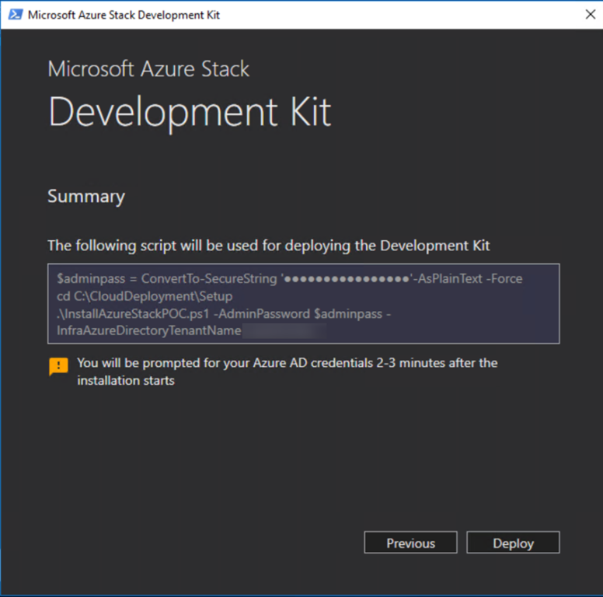Click the 'following script will be used' description
The image size is (603, 597).
pyautogui.click(x=269, y=246)
